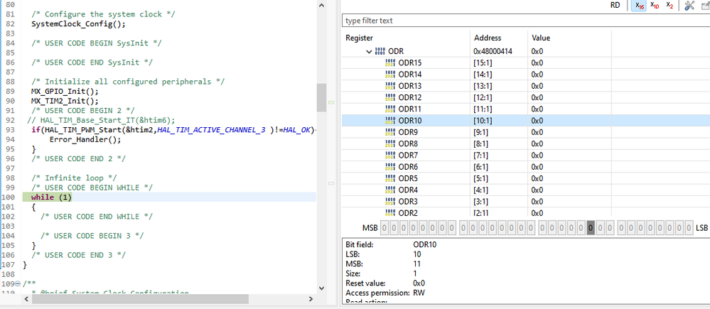Click HAL_TIM_ACTIVE_CHANNEL_3 in the code
The width and height of the screenshot is (710, 309).
pyautogui.click(x=211, y=130)
